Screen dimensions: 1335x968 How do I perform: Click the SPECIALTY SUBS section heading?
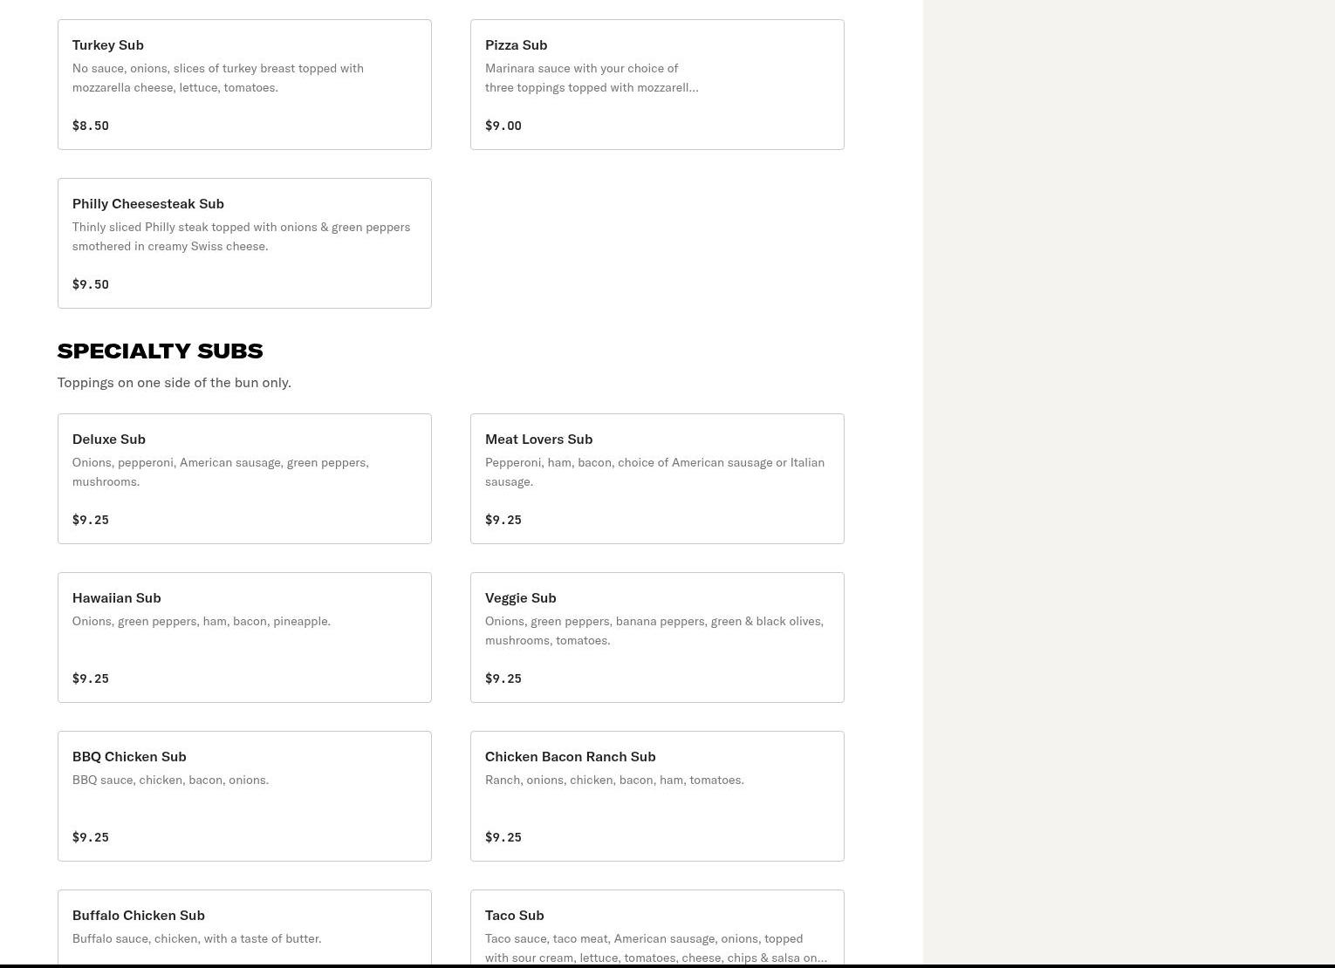click(x=161, y=351)
